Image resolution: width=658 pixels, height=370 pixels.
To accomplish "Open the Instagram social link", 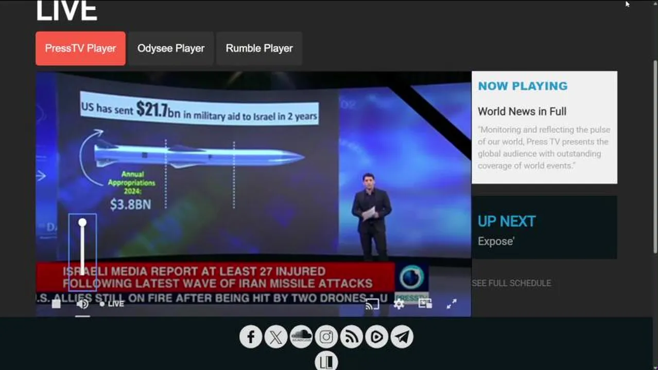I will [326, 337].
